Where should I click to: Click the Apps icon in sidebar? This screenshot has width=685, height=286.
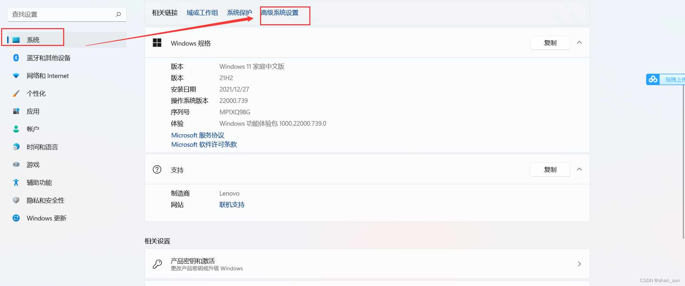(16, 111)
